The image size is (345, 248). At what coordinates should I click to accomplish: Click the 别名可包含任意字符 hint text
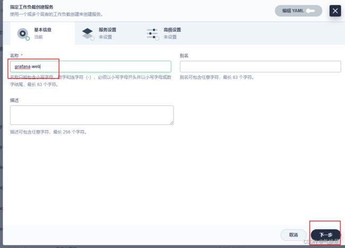coord(217,77)
